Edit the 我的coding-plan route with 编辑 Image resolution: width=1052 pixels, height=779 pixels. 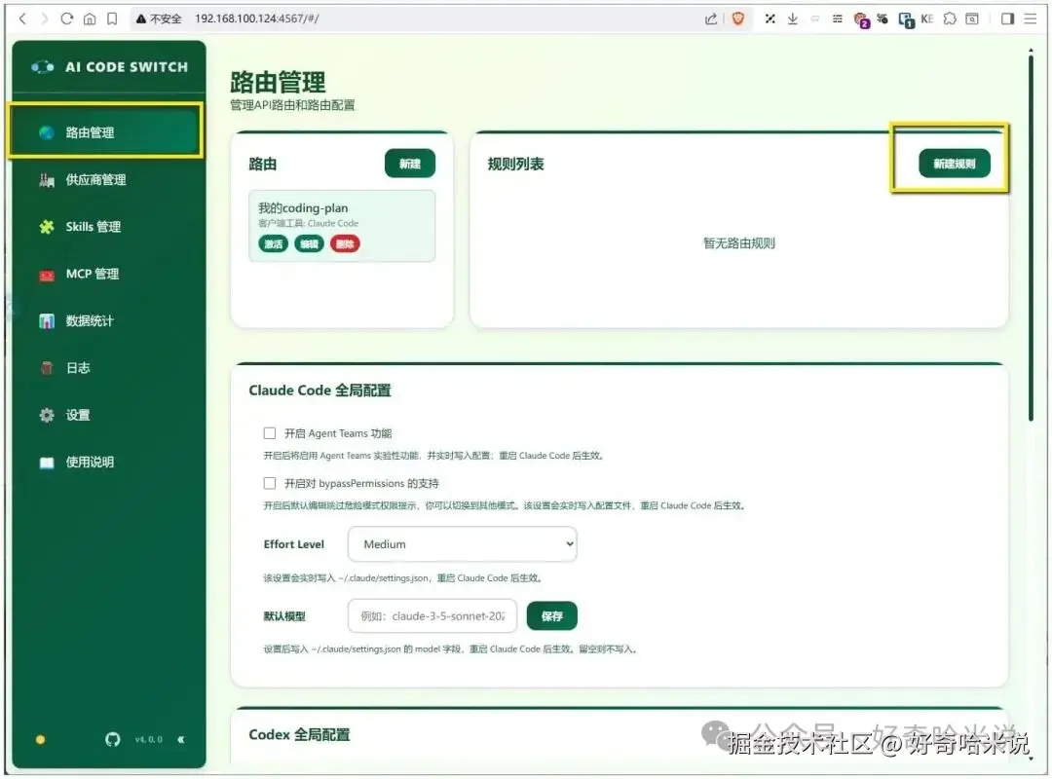310,243
